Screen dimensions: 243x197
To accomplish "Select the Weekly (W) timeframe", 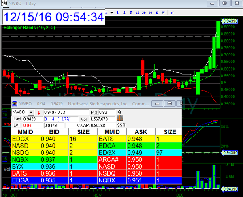I will [x=163, y=13].
